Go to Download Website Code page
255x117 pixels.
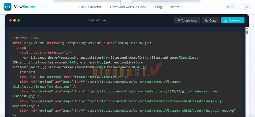tap(128, 7)
